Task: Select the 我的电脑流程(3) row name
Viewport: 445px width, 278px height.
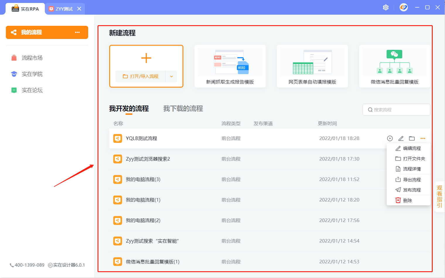Action: click(x=143, y=179)
